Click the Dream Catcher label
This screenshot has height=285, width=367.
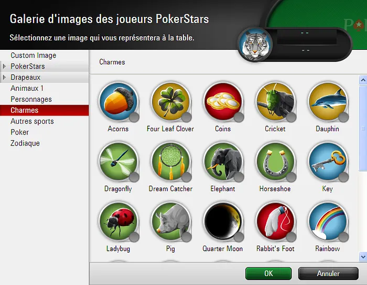170,188
